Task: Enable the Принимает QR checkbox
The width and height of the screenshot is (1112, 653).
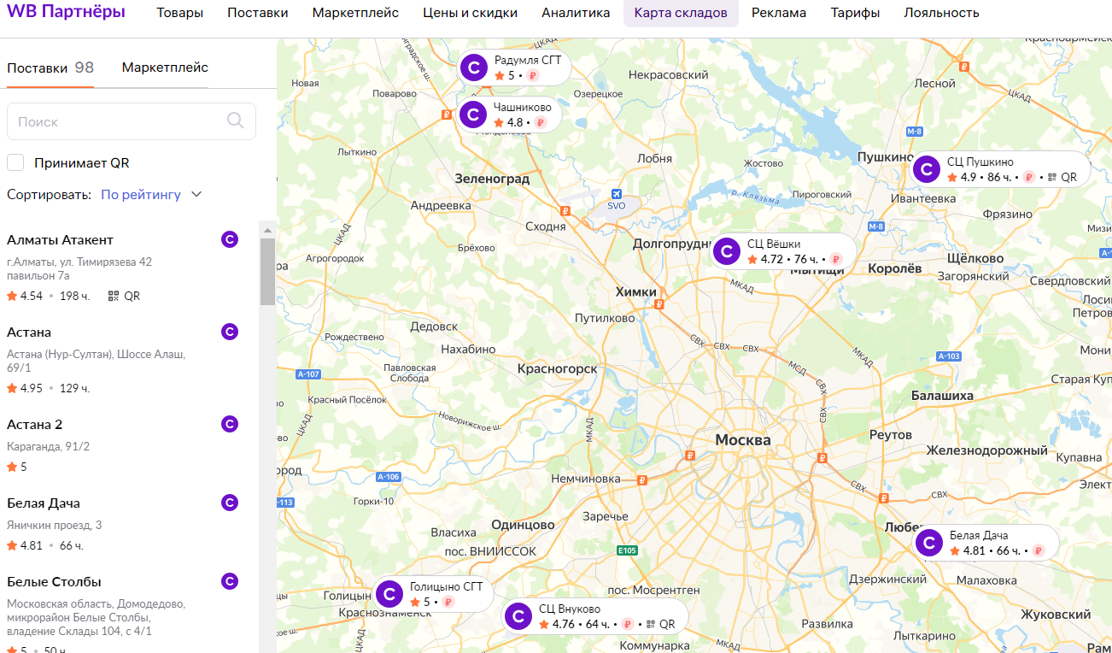Action: tap(15, 162)
